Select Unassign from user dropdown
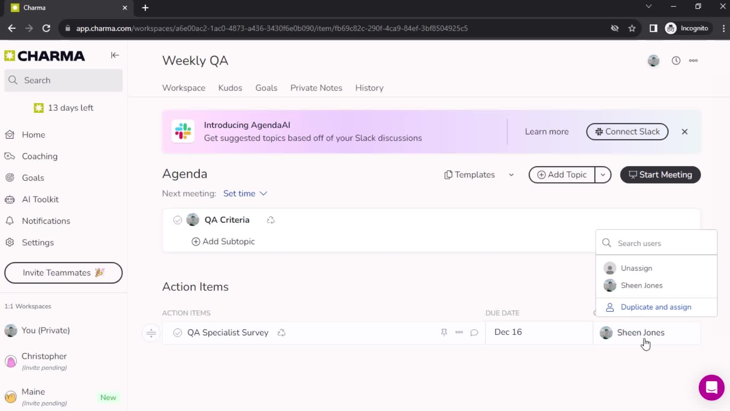This screenshot has width=730, height=411. (x=636, y=268)
